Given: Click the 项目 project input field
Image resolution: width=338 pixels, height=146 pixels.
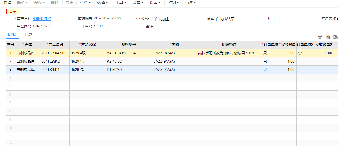Looking at the screenshot, I should click(291, 19).
